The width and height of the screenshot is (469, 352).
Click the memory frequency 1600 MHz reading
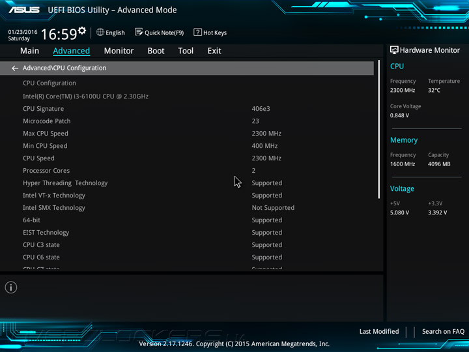coord(403,164)
